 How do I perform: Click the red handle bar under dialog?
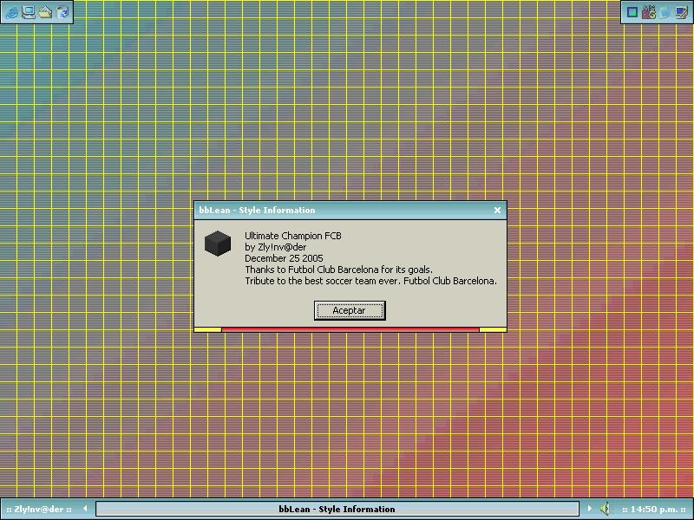pyautogui.click(x=350, y=329)
